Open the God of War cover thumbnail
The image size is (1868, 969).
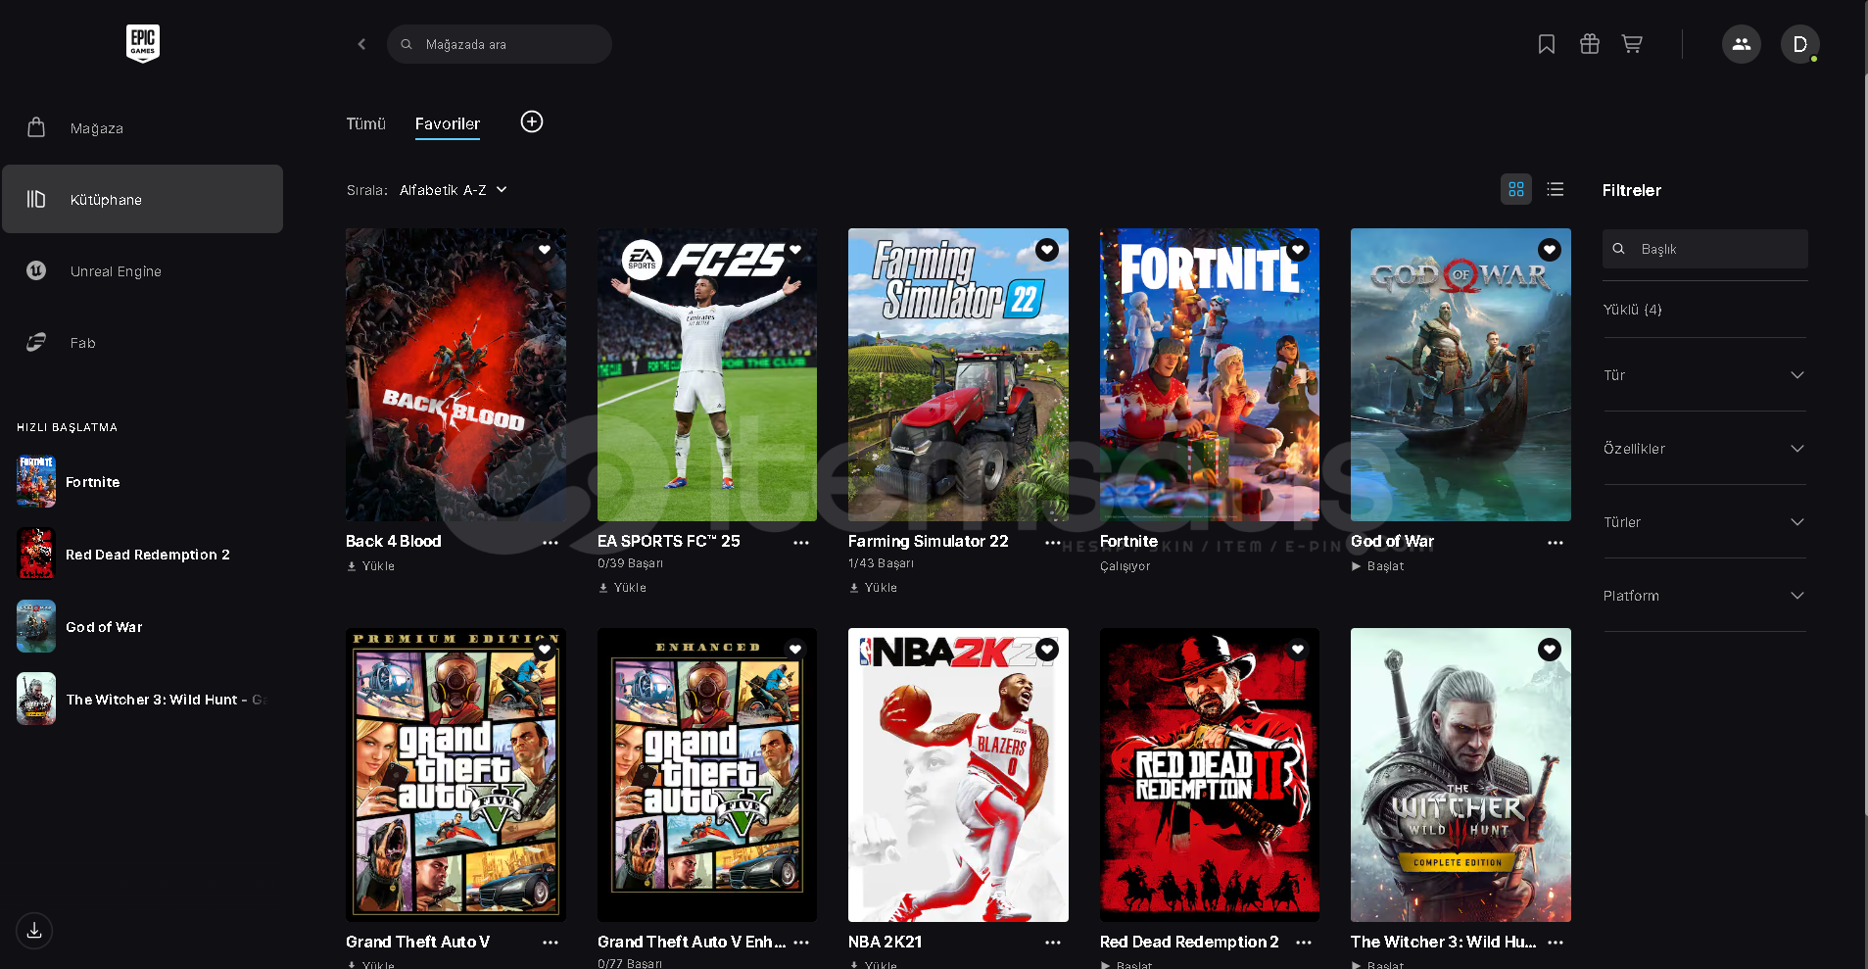pyautogui.click(x=1461, y=375)
